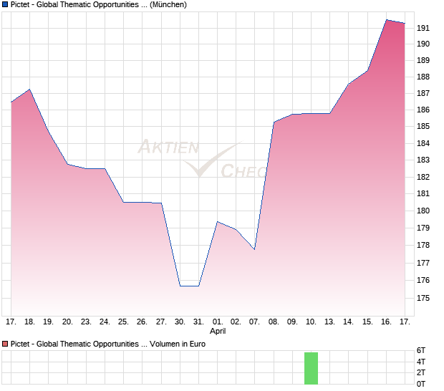Image resolution: width=444 pixels, height=391 pixels.
Task: Click the '16.' date label
Action: [x=386, y=322]
